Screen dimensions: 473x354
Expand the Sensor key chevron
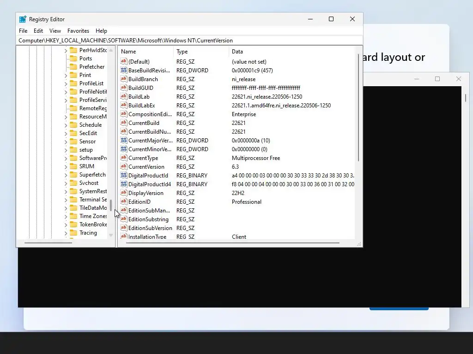tap(66, 142)
